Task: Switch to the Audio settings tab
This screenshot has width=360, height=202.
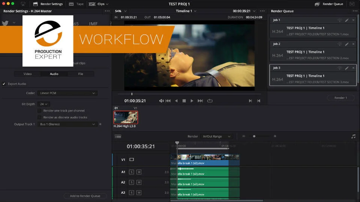Action: tap(54, 74)
